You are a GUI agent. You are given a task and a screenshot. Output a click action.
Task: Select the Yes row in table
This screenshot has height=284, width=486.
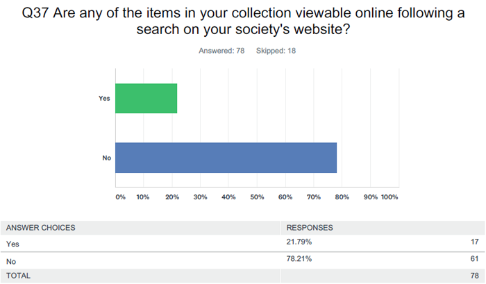243,243
